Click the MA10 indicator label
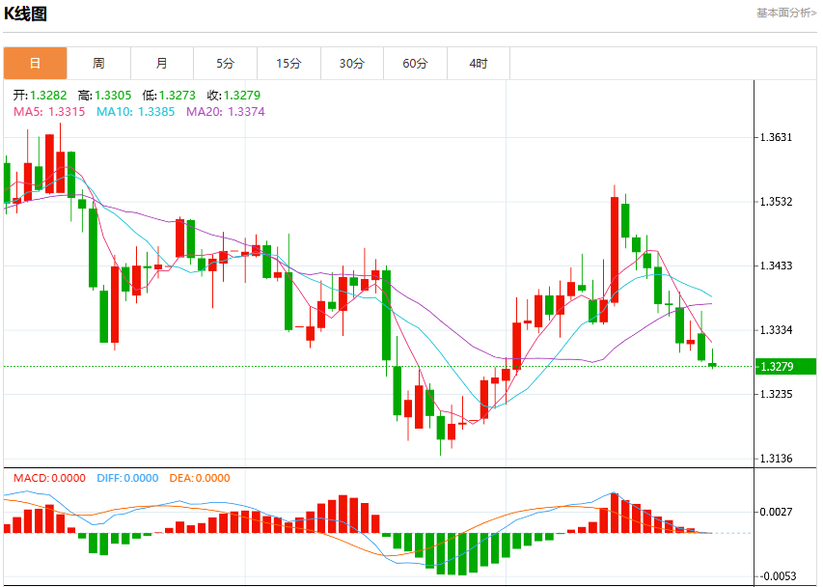 point(135,112)
